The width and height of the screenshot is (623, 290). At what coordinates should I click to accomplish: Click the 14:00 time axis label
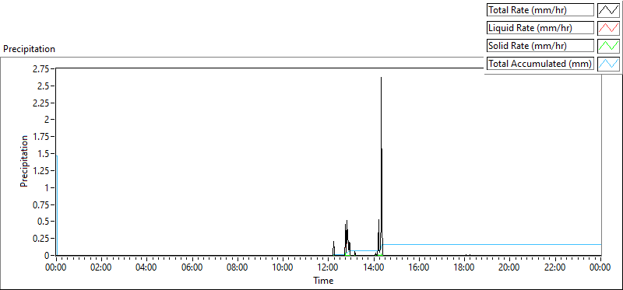(374, 267)
